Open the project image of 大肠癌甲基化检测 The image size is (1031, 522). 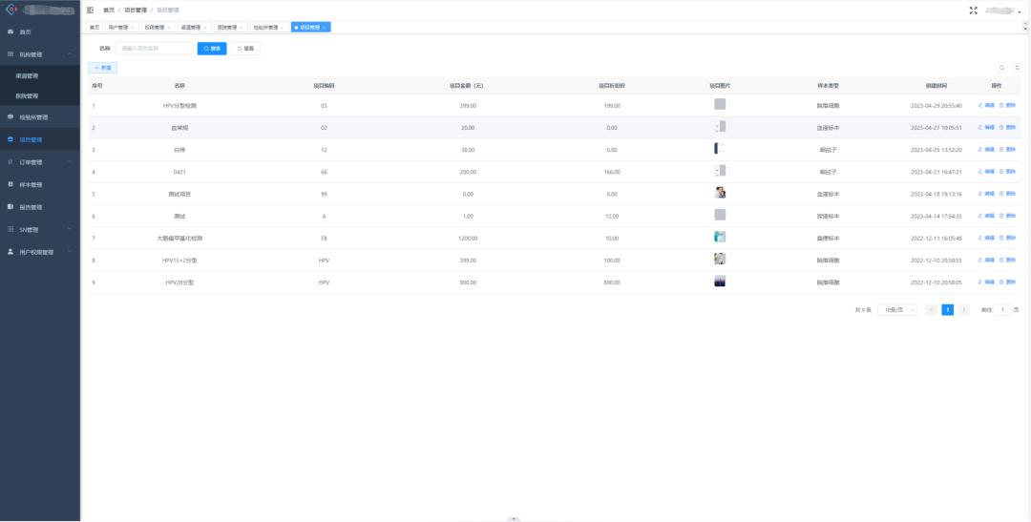click(720, 237)
